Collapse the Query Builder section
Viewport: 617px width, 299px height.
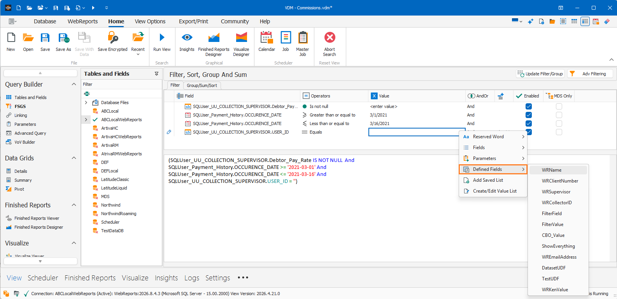74,84
